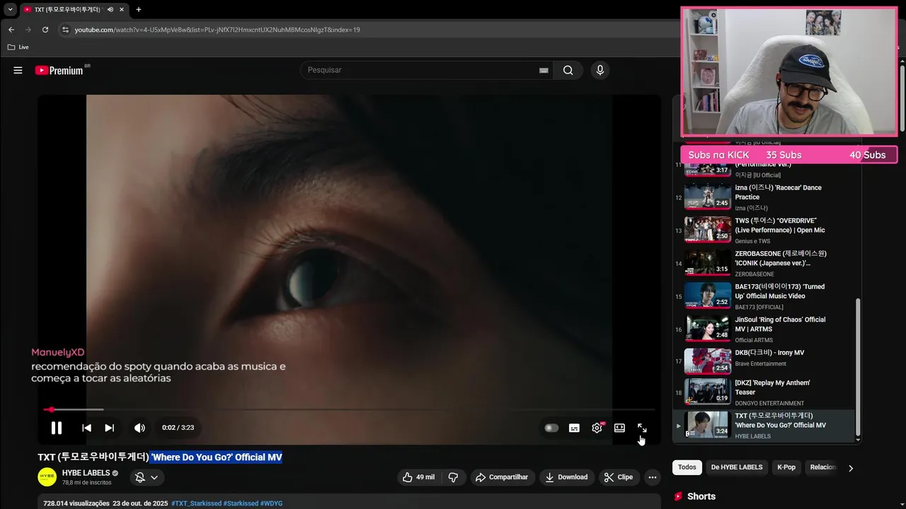Click the Download button

coord(566,477)
